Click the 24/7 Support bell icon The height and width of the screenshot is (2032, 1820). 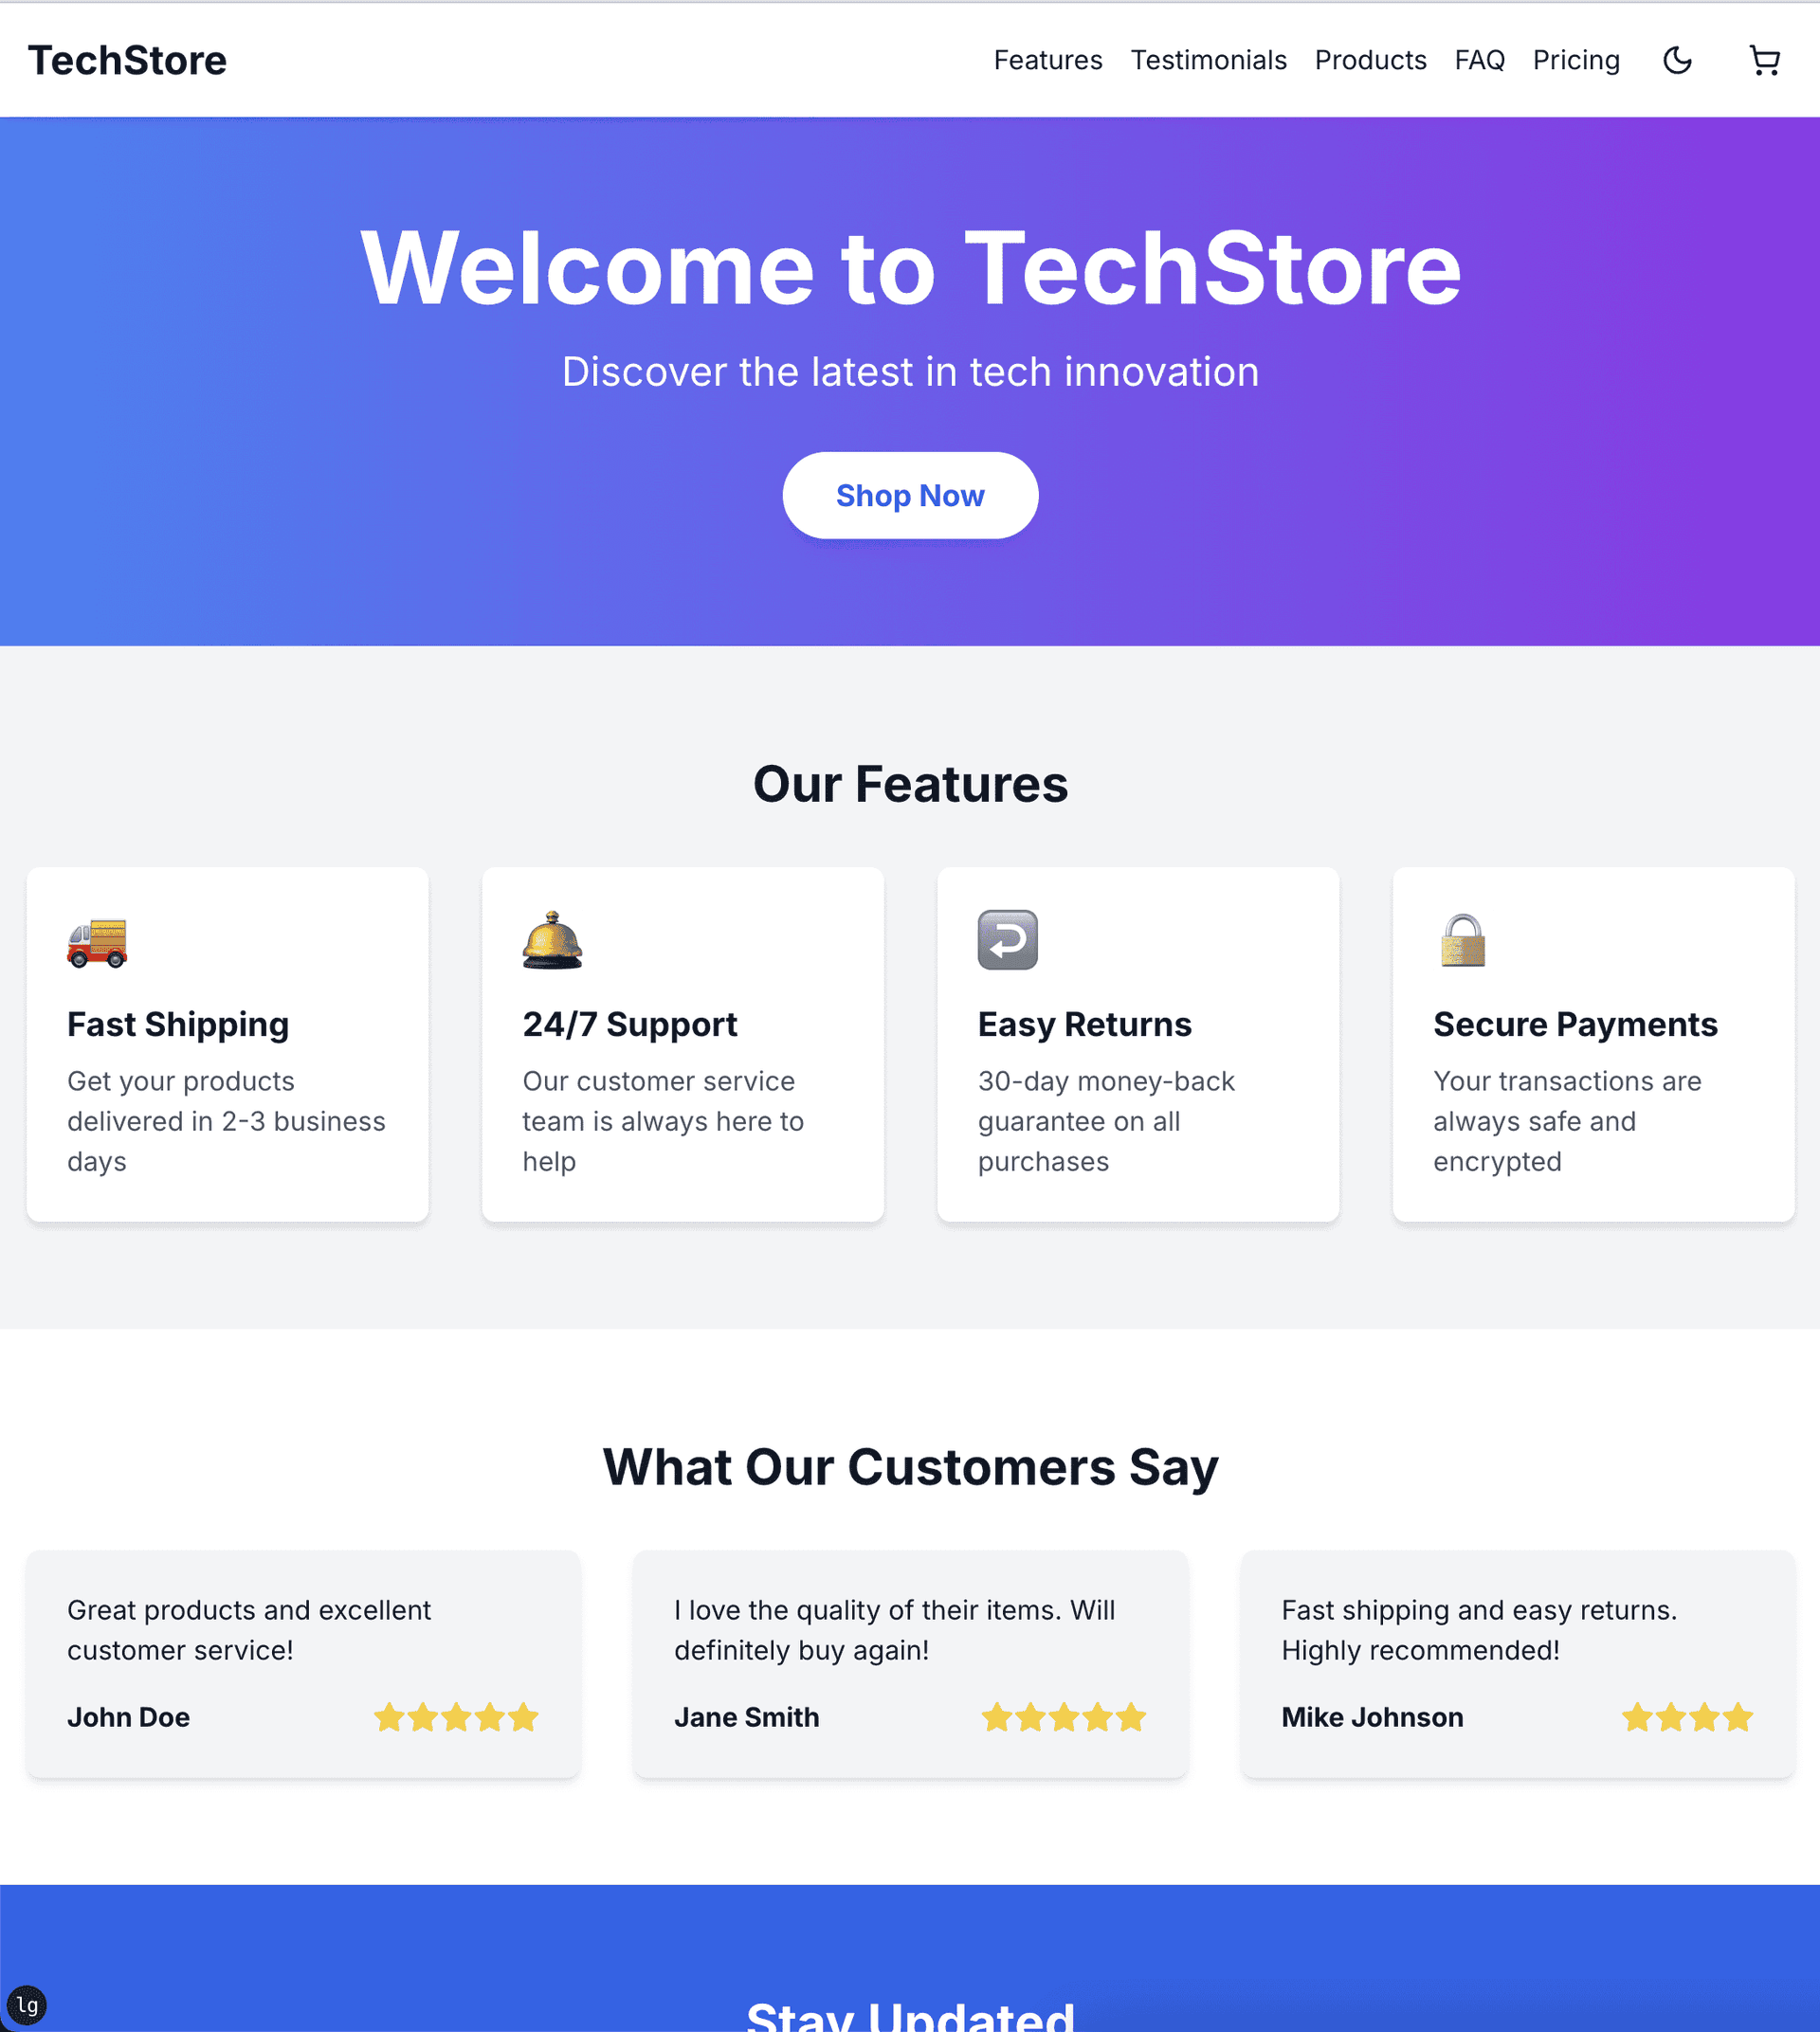(x=550, y=938)
